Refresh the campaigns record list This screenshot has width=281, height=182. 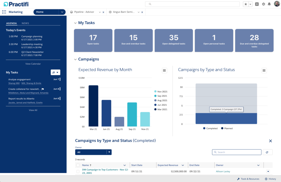(x=268, y=152)
